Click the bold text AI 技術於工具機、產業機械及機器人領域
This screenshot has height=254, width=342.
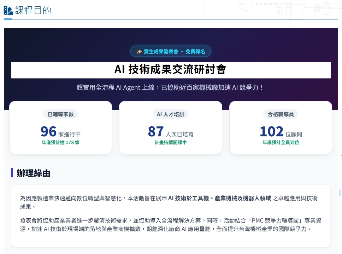tap(220, 198)
